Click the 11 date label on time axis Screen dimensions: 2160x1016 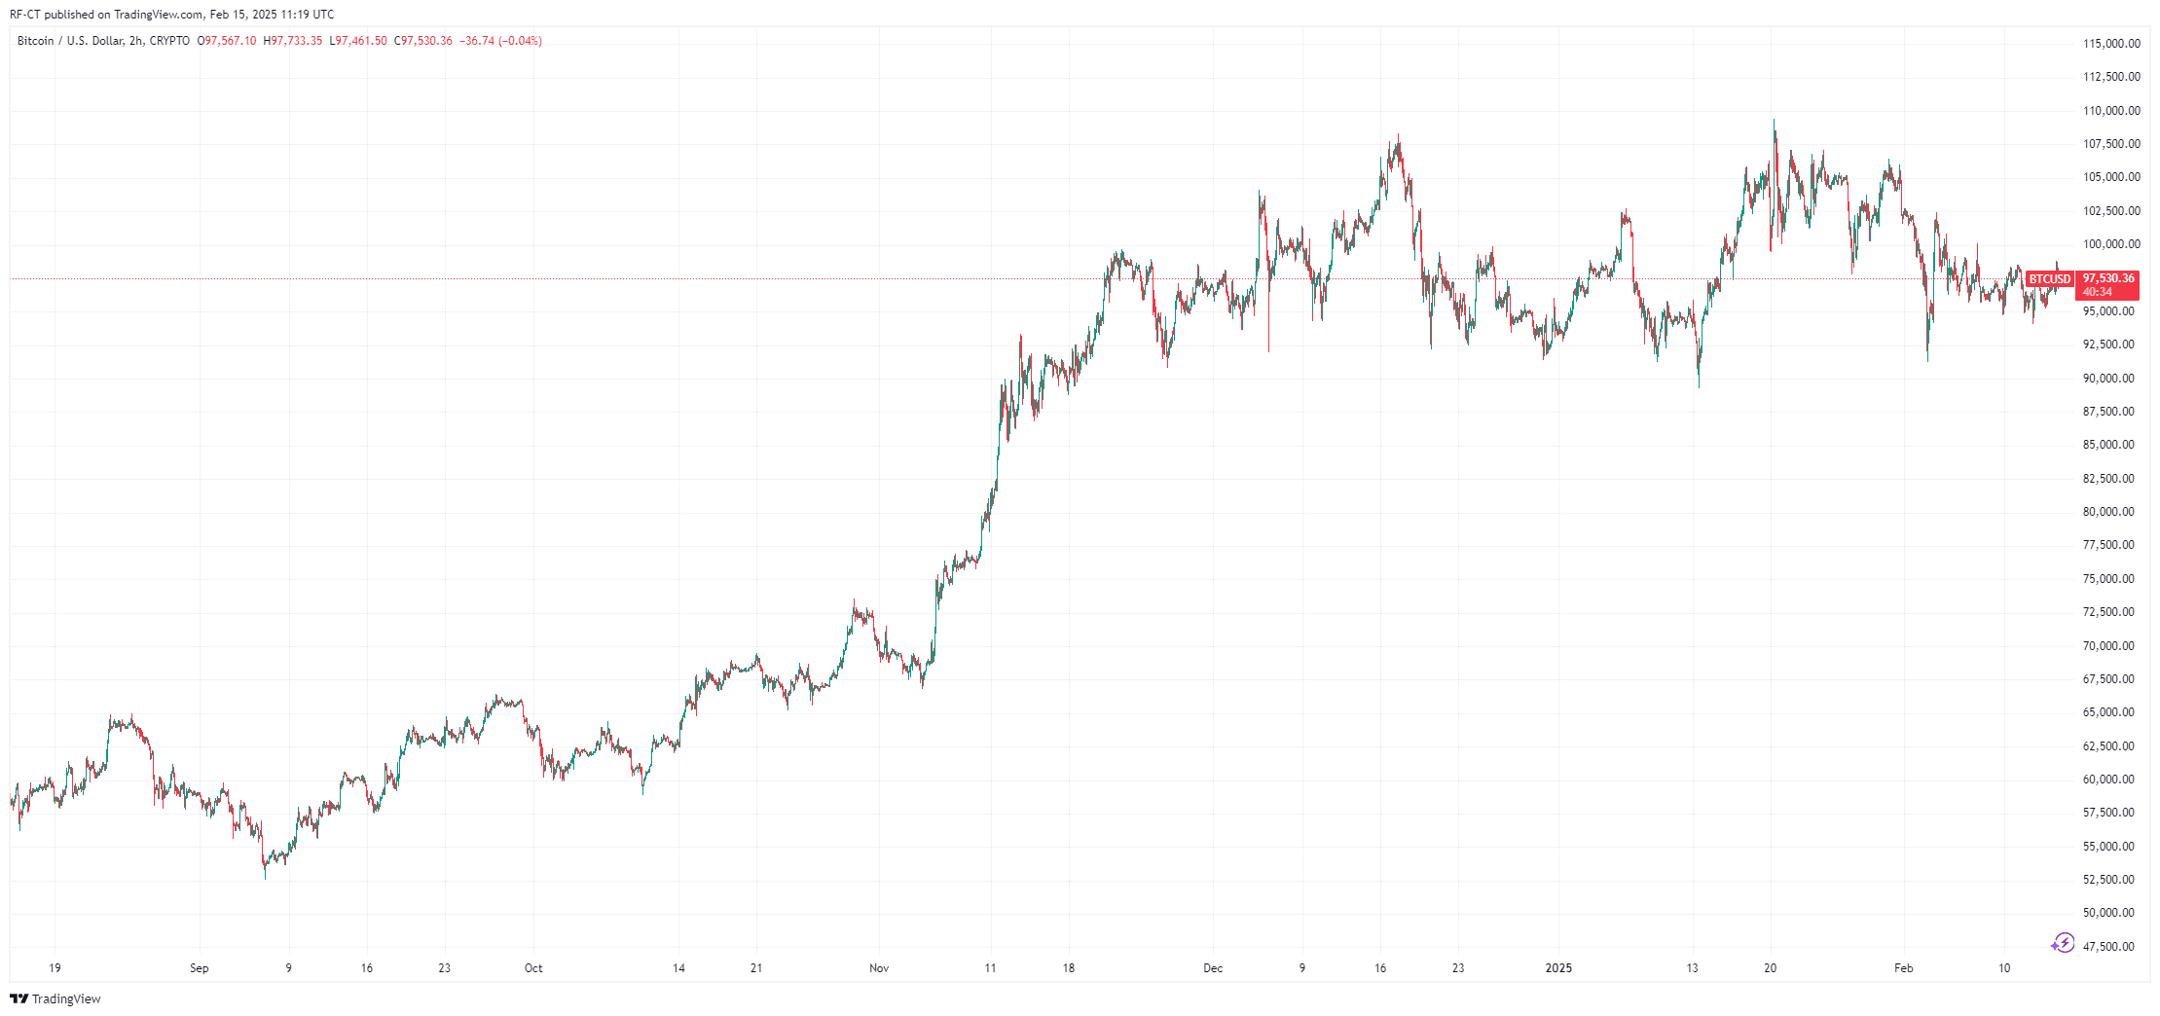click(x=990, y=968)
